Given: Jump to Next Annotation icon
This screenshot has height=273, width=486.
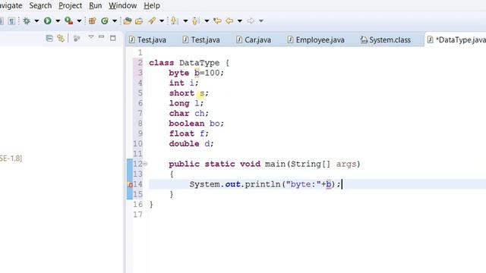Looking at the screenshot, I should click(174, 20).
